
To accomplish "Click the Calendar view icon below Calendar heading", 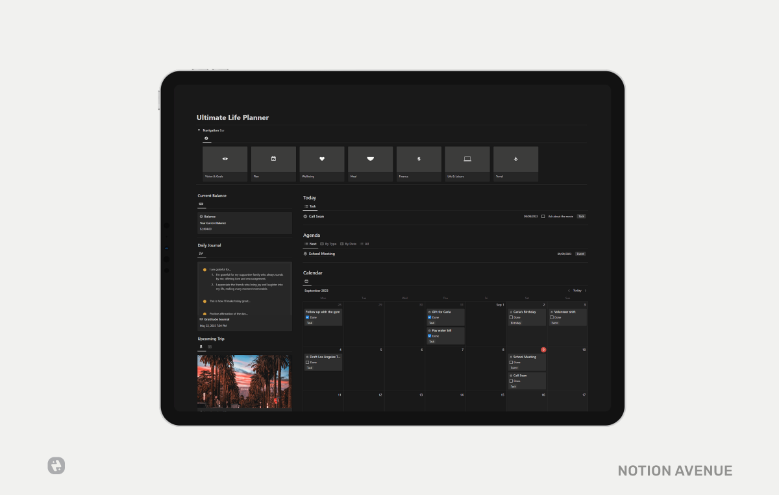I will pos(306,281).
